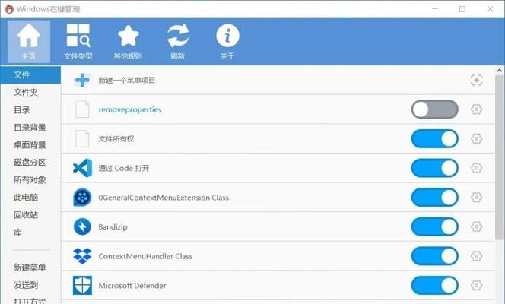Open 新建菜单 in the sidebar
The width and height of the screenshot is (505, 304).
tap(30, 268)
